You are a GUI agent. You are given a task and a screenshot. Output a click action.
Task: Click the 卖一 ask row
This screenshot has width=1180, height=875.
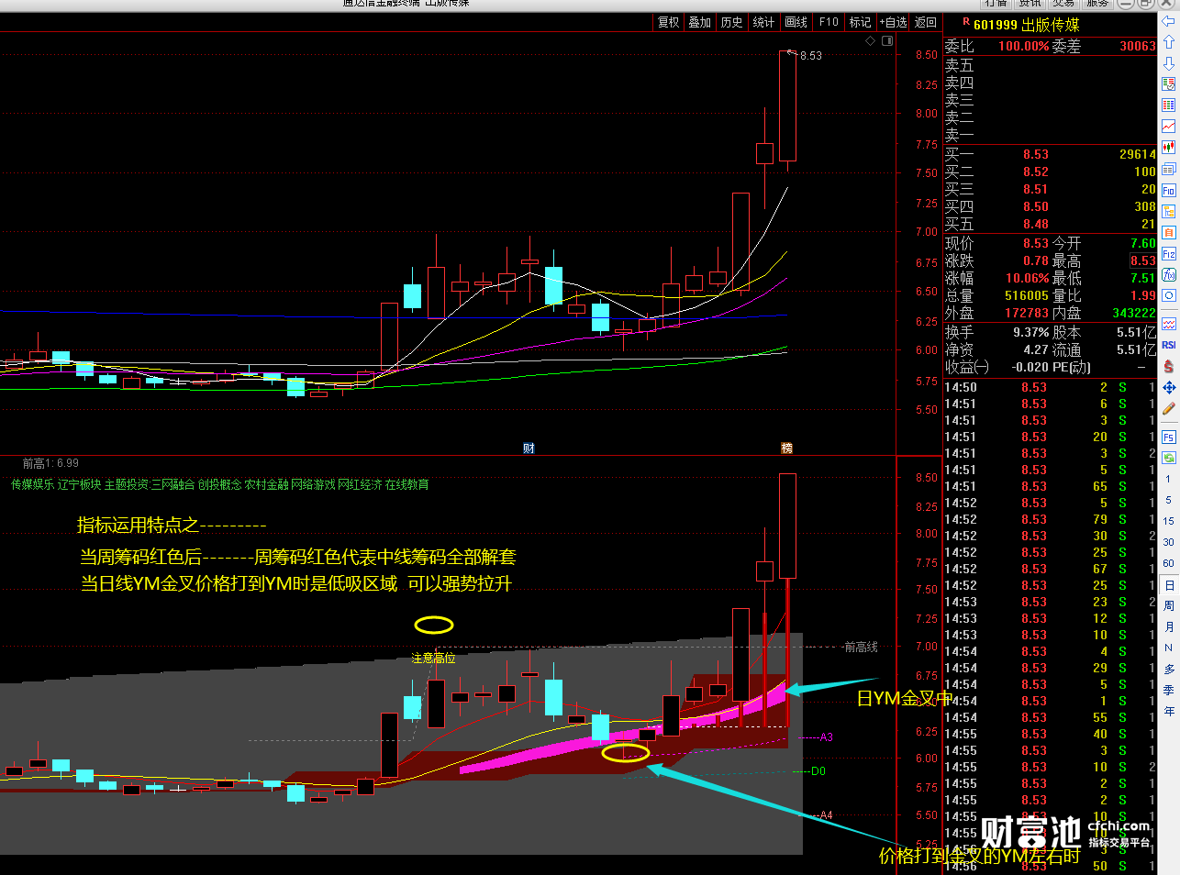tap(1050, 135)
